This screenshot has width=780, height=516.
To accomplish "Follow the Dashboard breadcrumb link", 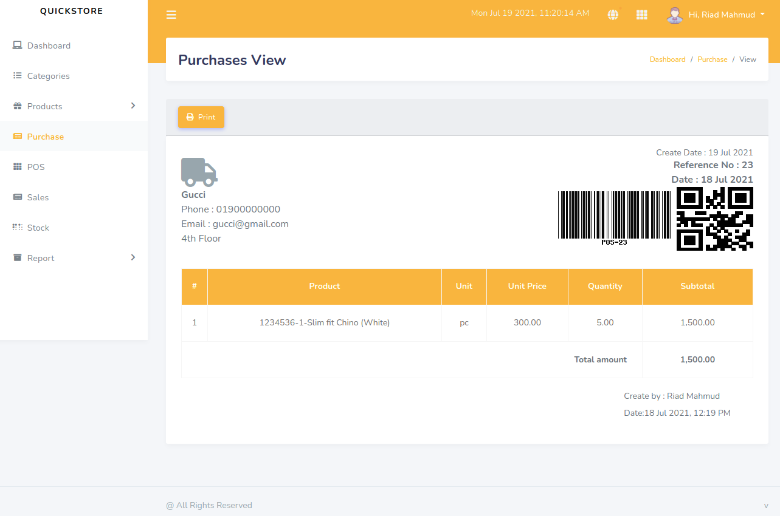I will [668, 59].
